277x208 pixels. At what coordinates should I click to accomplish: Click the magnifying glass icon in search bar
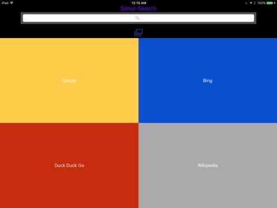tap(137, 18)
